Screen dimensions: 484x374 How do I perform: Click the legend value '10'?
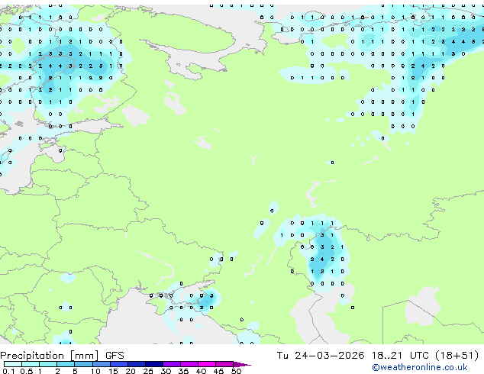point(95,371)
